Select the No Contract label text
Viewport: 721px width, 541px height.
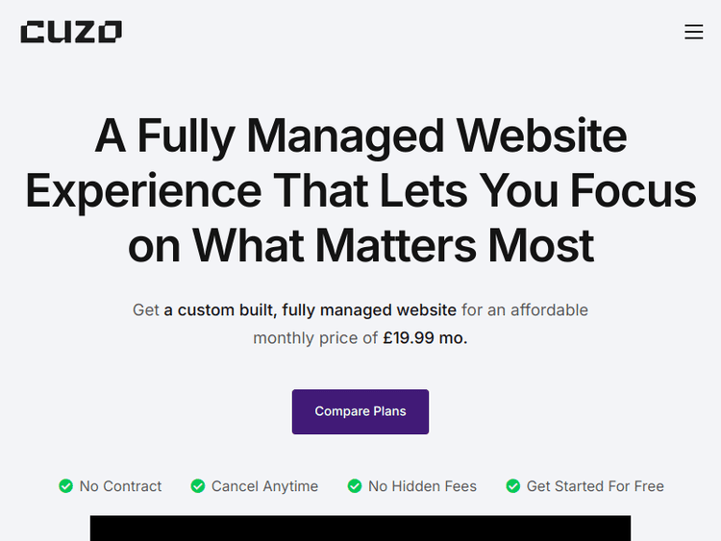[120, 486]
